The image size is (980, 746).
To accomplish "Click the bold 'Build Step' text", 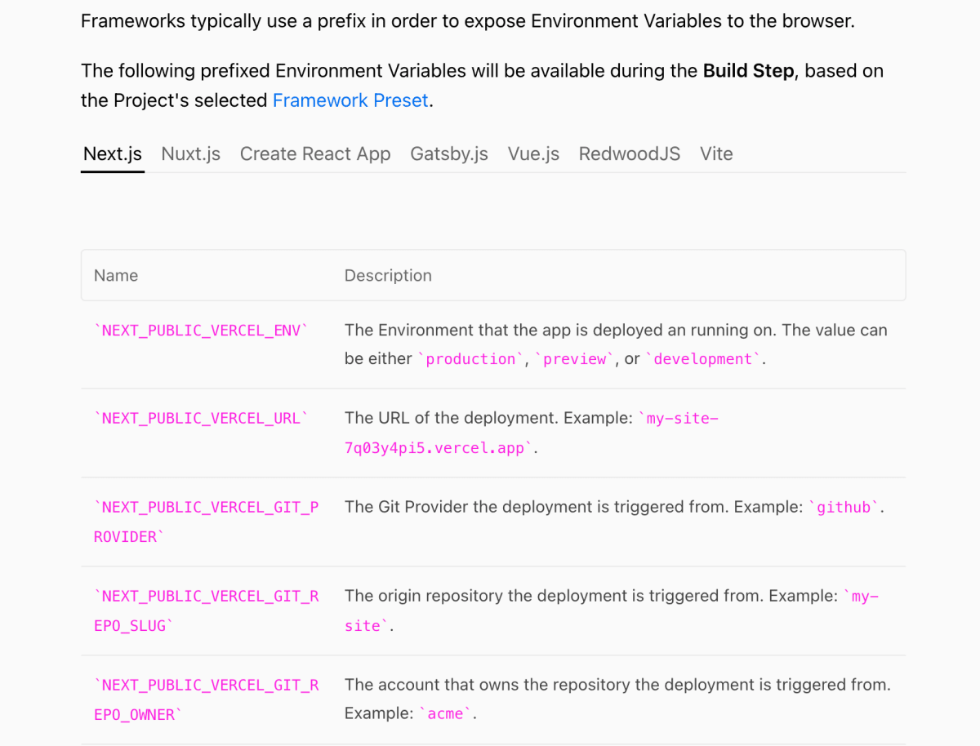I will (x=748, y=71).
